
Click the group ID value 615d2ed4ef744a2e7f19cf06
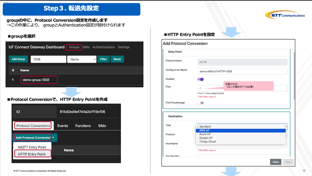82,112
